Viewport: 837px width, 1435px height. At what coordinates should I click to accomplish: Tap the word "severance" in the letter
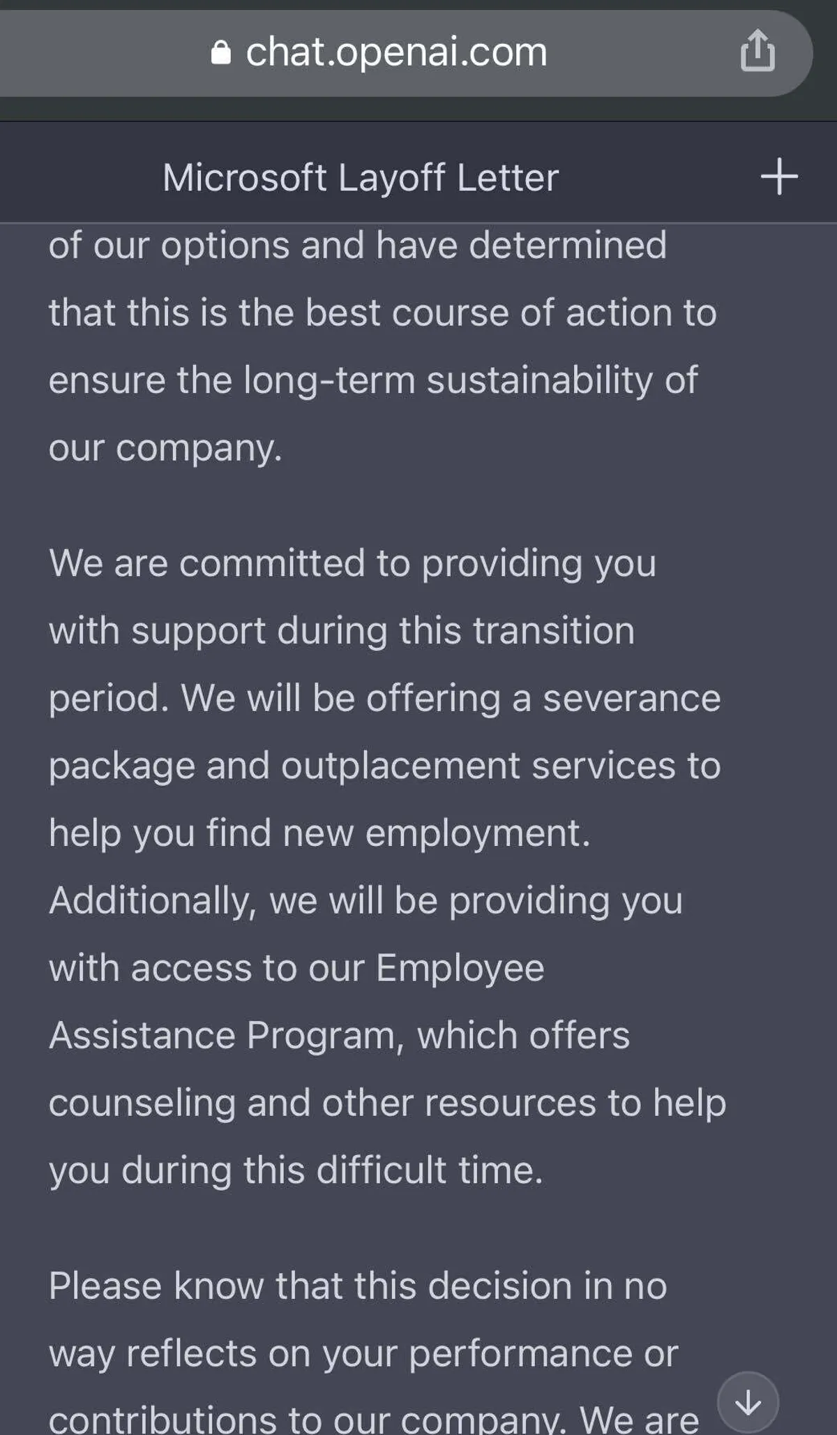click(631, 699)
